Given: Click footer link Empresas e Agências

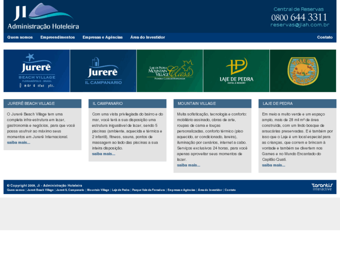Looking at the screenshot, I should (181, 190).
